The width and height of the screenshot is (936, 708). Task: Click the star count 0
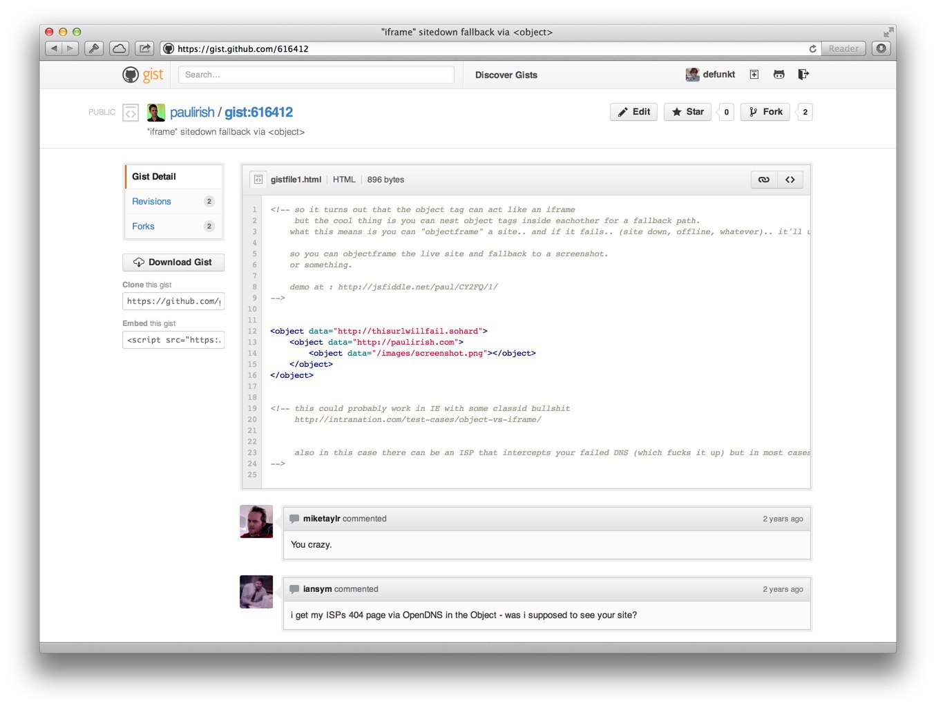pyautogui.click(x=726, y=112)
